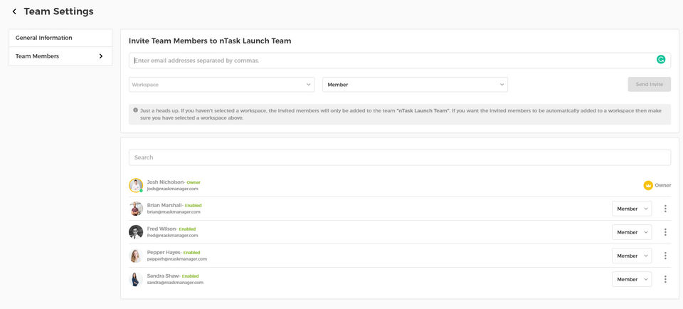
Task: Open more options for Fred Wilson
Action: point(665,232)
